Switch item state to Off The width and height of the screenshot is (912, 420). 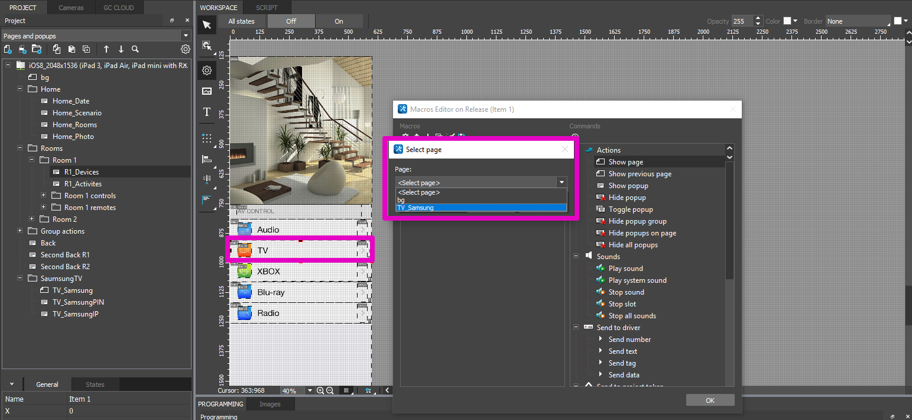point(291,21)
